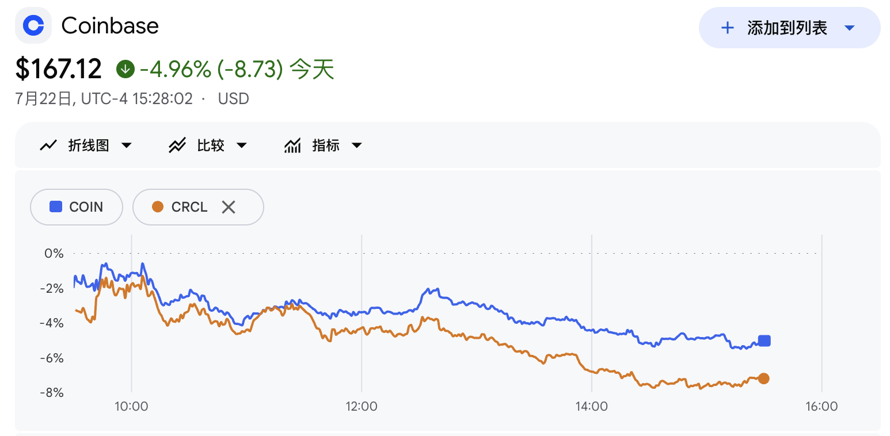Click the 添加到列表 button label

(787, 28)
